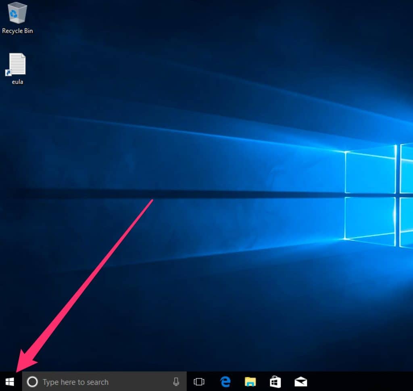
Task: Open the Windows Start menu
Action: click(x=10, y=381)
